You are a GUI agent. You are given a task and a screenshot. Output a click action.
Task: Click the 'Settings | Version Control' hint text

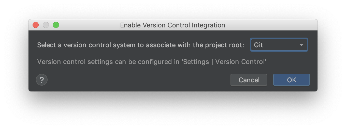[224, 62]
